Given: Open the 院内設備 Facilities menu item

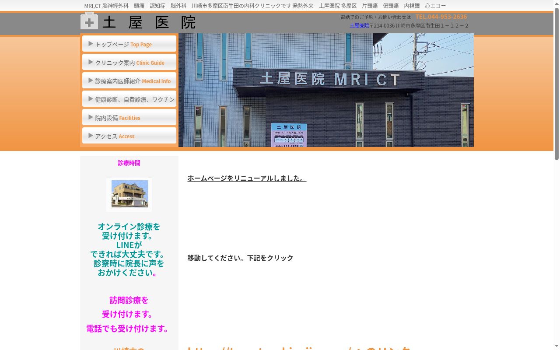Looking at the screenshot, I should point(129,117).
